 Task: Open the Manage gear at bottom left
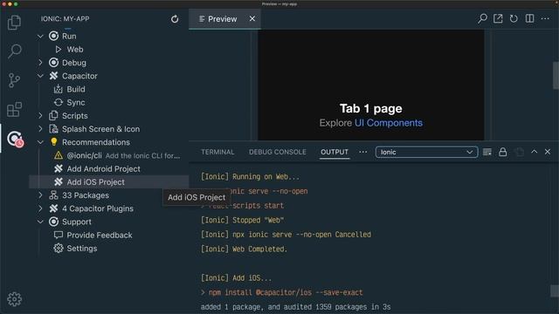pyautogui.click(x=14, y=299)
